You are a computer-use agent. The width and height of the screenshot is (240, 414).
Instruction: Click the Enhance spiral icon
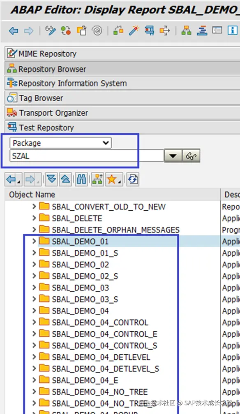97,30
